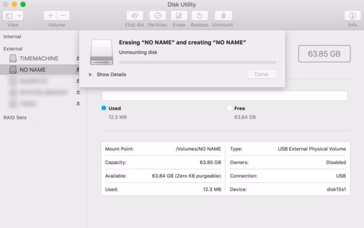364x228 pixels.
Task: Click the Internal sidebar header
Action: (x=12, y=36)
